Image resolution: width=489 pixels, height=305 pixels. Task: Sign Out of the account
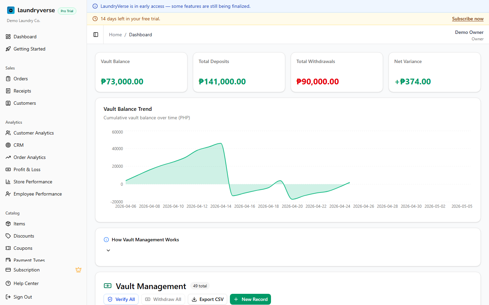[43, 297]
